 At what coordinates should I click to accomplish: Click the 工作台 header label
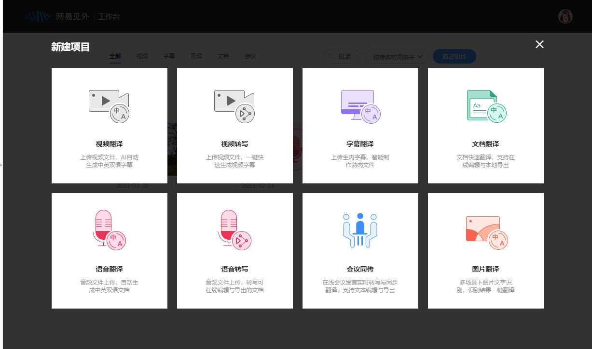tap(109, 17)
